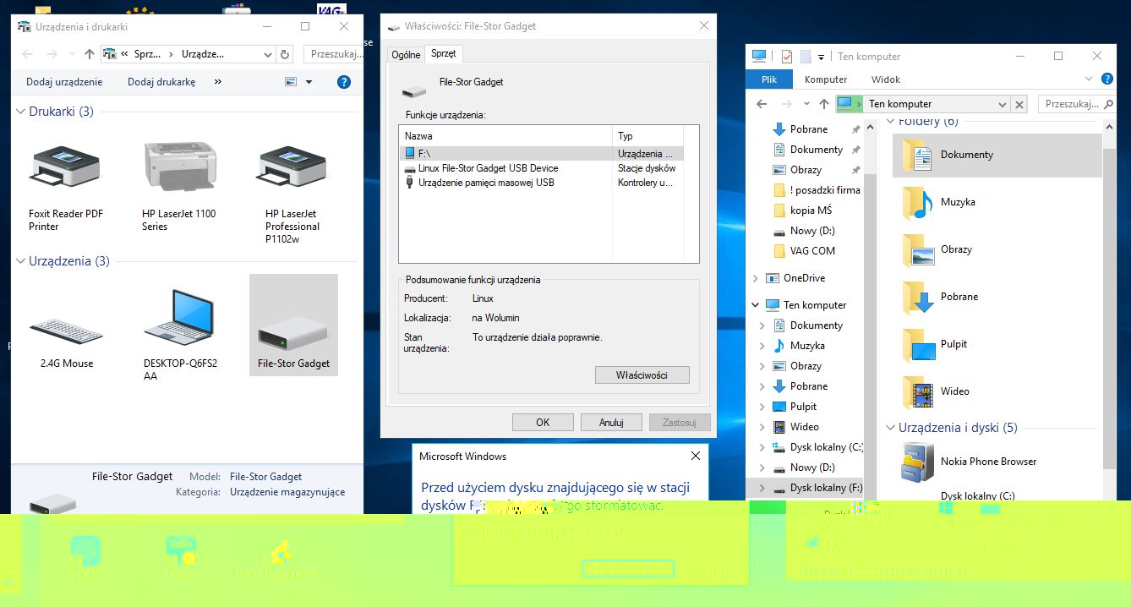Collapse the Urządzenia (3) group
This screenshot has height=607, width=1131.
click(21, 261)
